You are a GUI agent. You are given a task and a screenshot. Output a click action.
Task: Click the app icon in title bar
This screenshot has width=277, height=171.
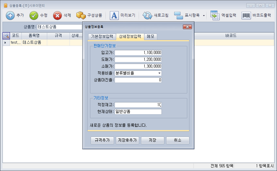click(x=6, y=6)
